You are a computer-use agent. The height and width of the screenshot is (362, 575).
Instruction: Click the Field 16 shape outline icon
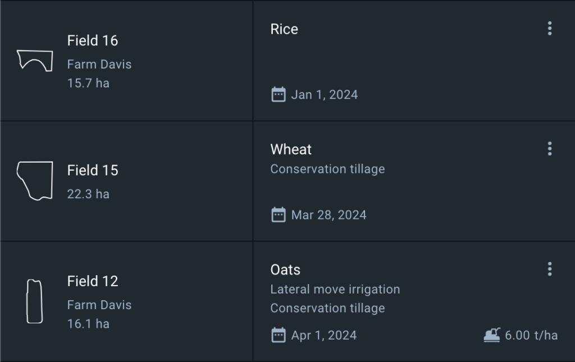[x=35, y=61]
